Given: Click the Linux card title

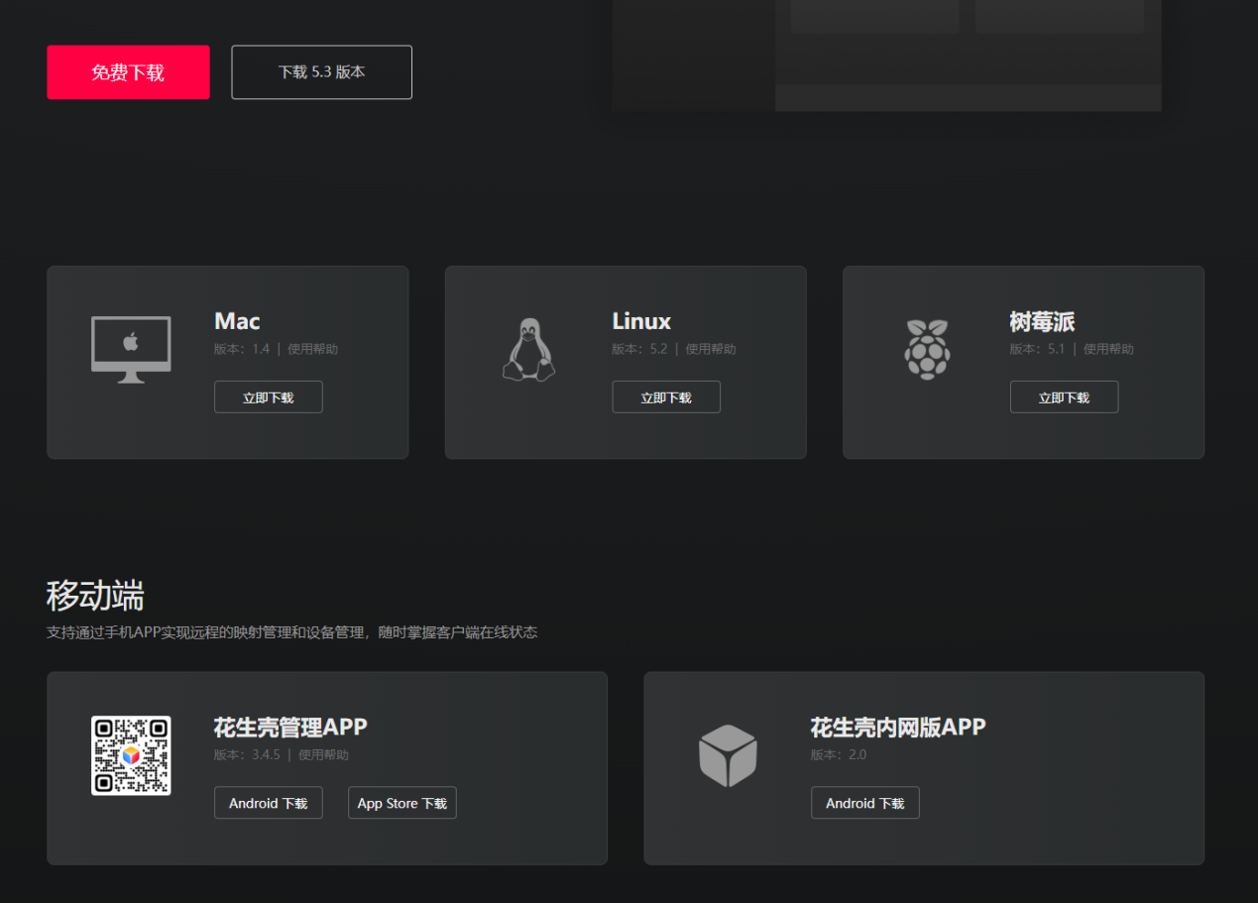Looking at the screenshot, I should point(641,321).
